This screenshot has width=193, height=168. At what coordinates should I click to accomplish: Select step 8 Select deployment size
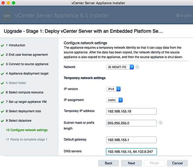[x=23, y=111]
